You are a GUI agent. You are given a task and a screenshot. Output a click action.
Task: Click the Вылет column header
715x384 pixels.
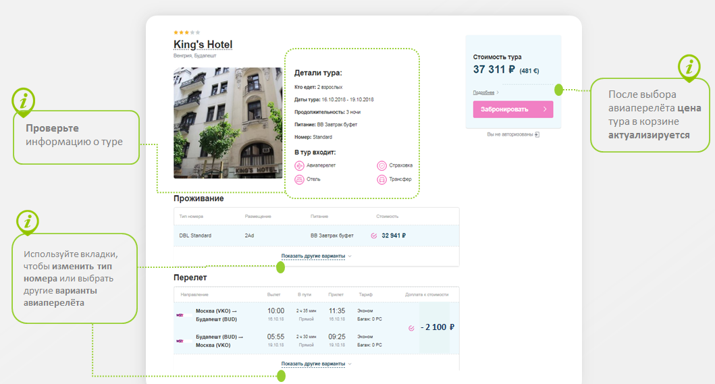pyautogui.click(x=273, y=295)
